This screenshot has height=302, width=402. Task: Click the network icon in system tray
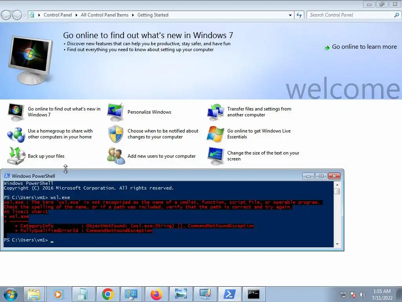[343, 295]
